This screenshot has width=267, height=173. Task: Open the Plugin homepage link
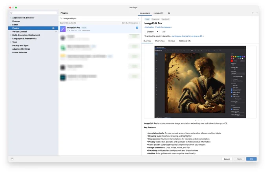point(164,27)
